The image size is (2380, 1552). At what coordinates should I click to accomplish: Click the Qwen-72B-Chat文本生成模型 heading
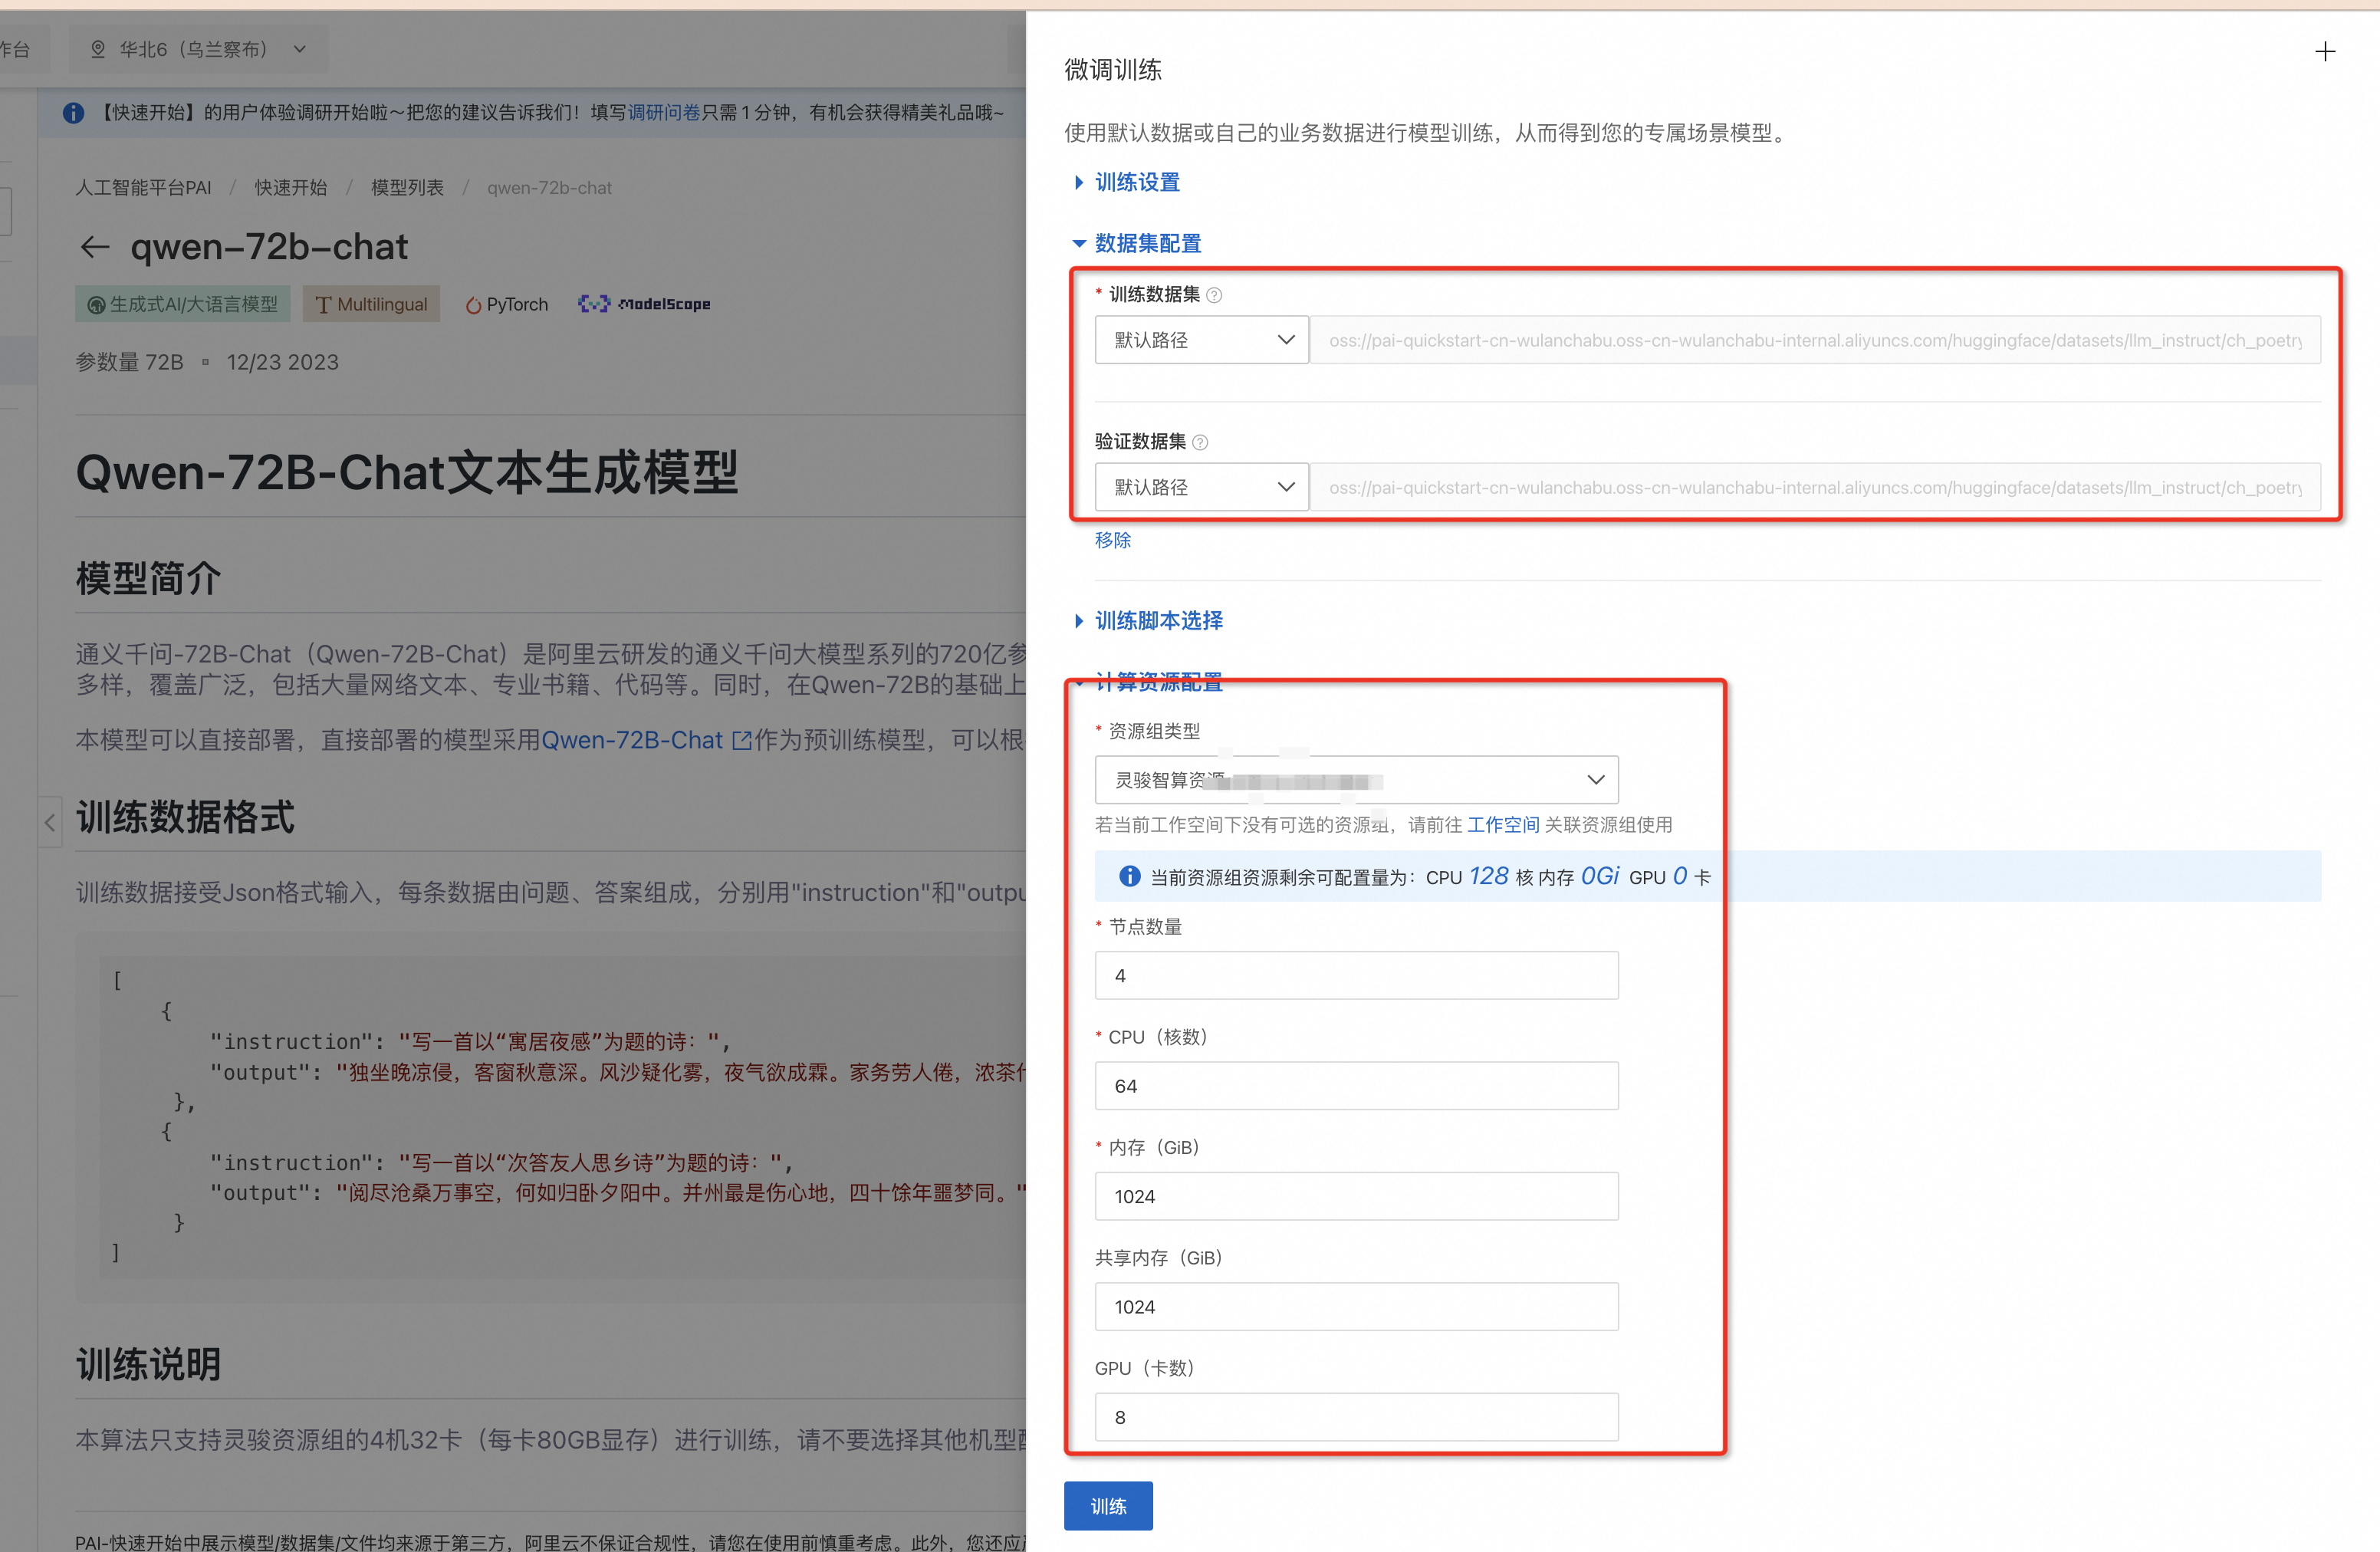pyautogui.click(x=406, y=472)
